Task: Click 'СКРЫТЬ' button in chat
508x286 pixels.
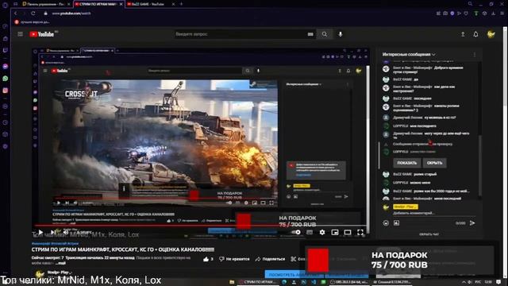Action: click(x=434, y=163)
